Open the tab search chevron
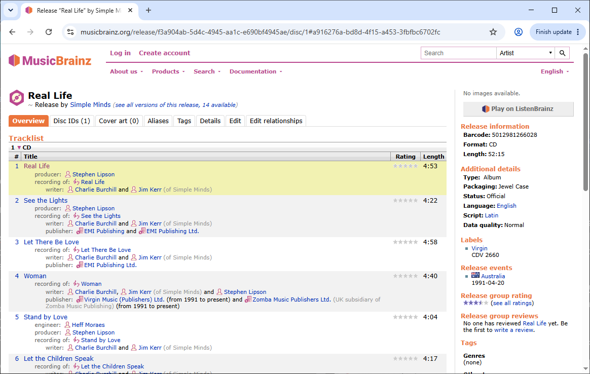This screenshot has width=590, height=374. (11, 10)
